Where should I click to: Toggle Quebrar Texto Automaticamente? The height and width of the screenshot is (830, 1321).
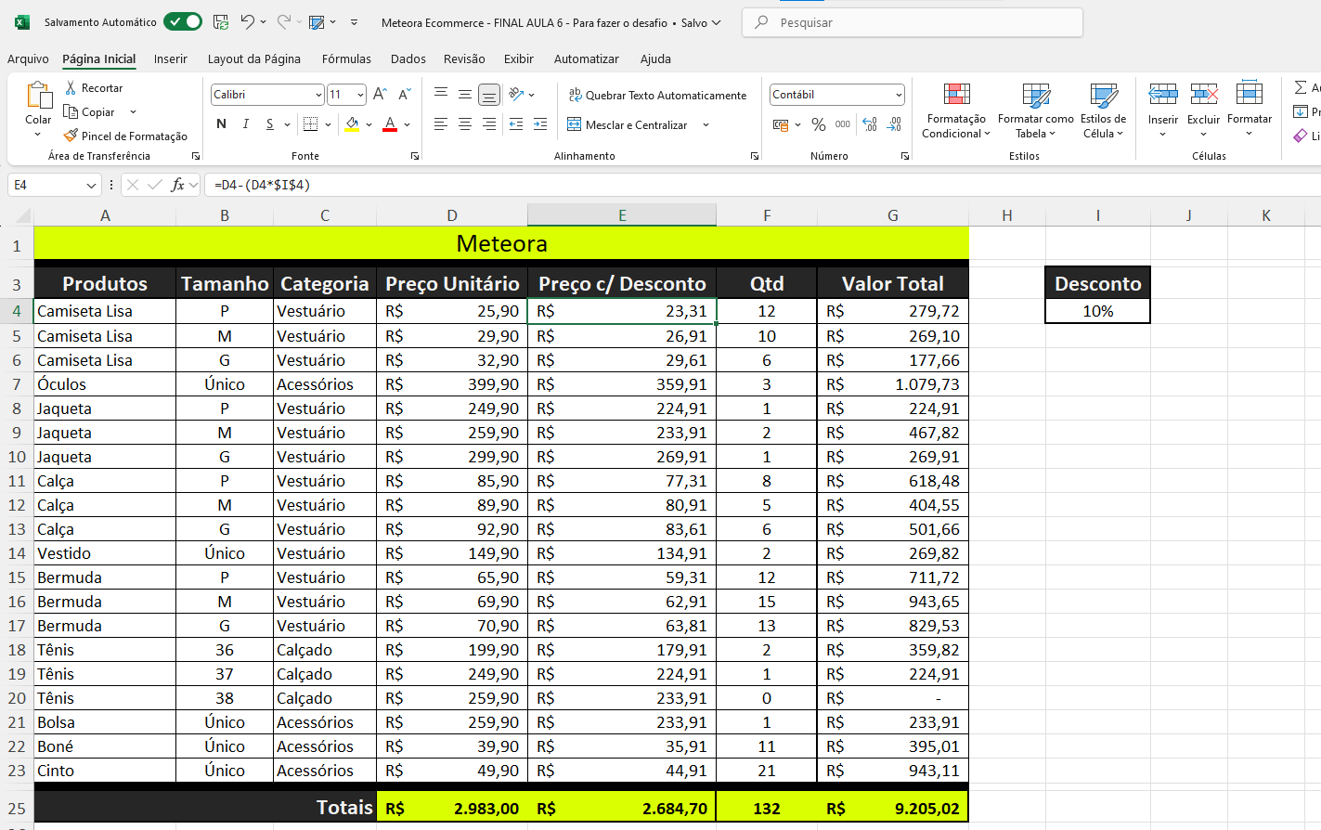(657, 96)
